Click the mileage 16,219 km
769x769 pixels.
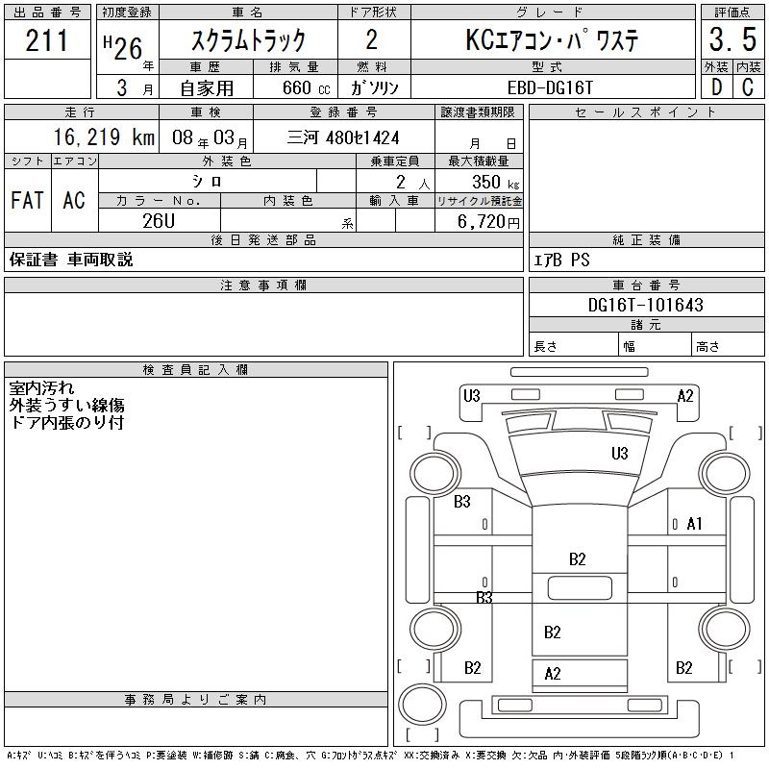coord(104,137)
